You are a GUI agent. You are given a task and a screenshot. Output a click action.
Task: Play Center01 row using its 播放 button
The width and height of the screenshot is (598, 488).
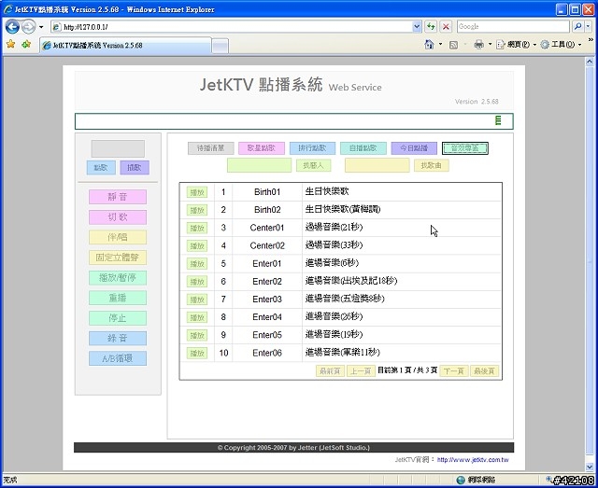click(x=197, y=229)
